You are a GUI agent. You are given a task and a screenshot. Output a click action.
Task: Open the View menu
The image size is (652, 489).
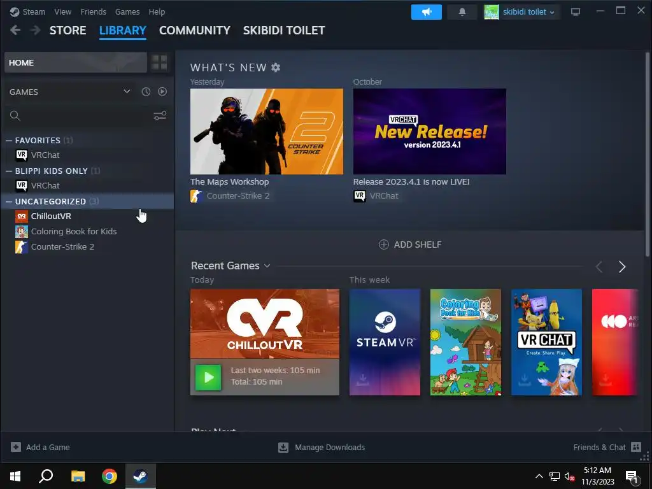(62, 11)
